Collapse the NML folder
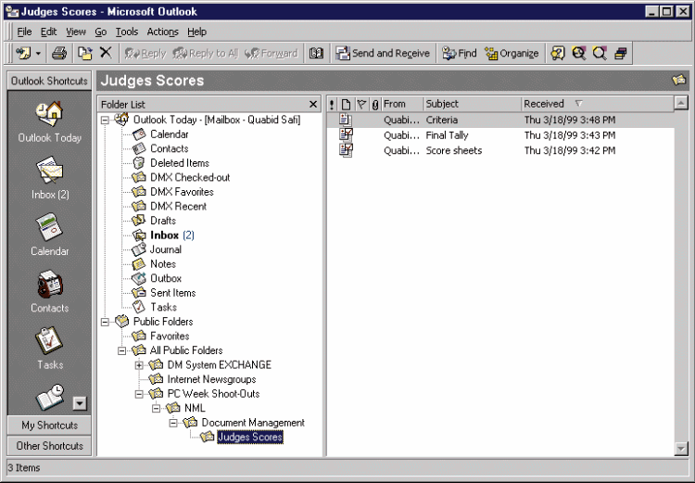The width and height of the screenshot is (695, 483). coord(156,409)
